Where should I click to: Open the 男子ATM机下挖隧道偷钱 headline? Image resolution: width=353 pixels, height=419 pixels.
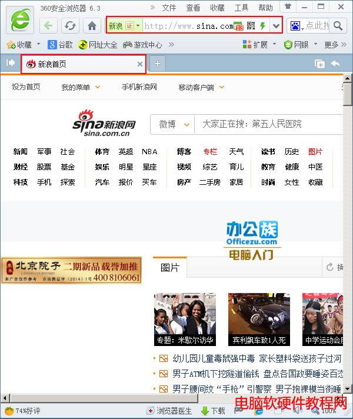pyautogui.click(x=216, y=374)
